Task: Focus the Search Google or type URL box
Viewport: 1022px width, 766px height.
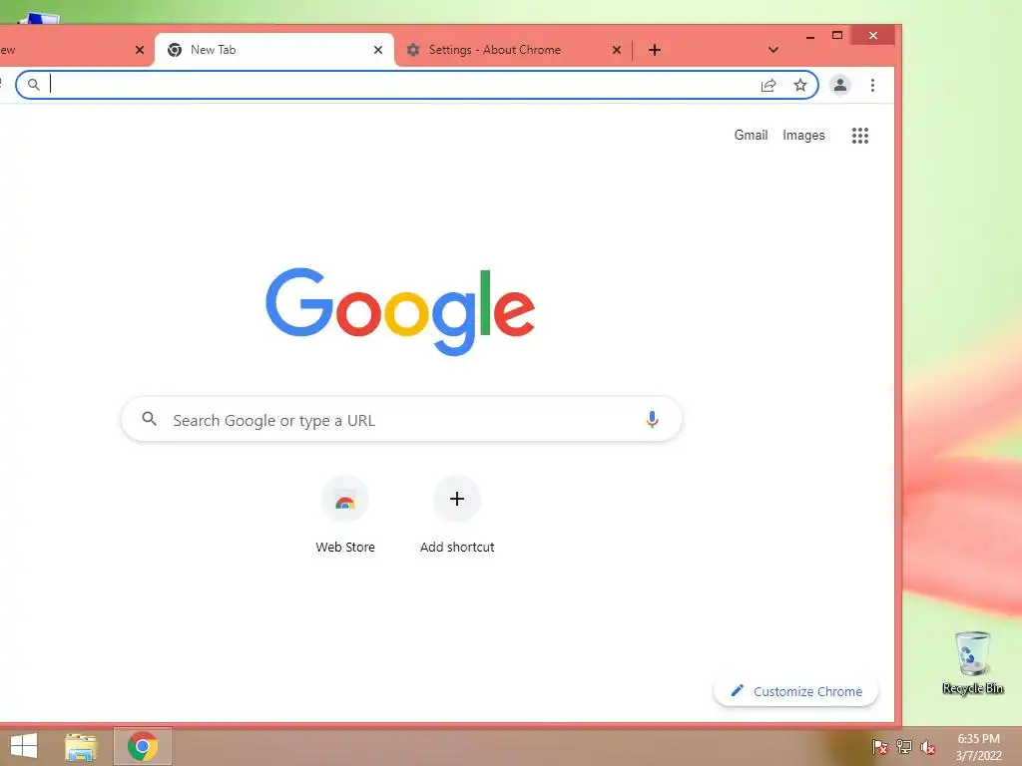Action: pos(401,420)
